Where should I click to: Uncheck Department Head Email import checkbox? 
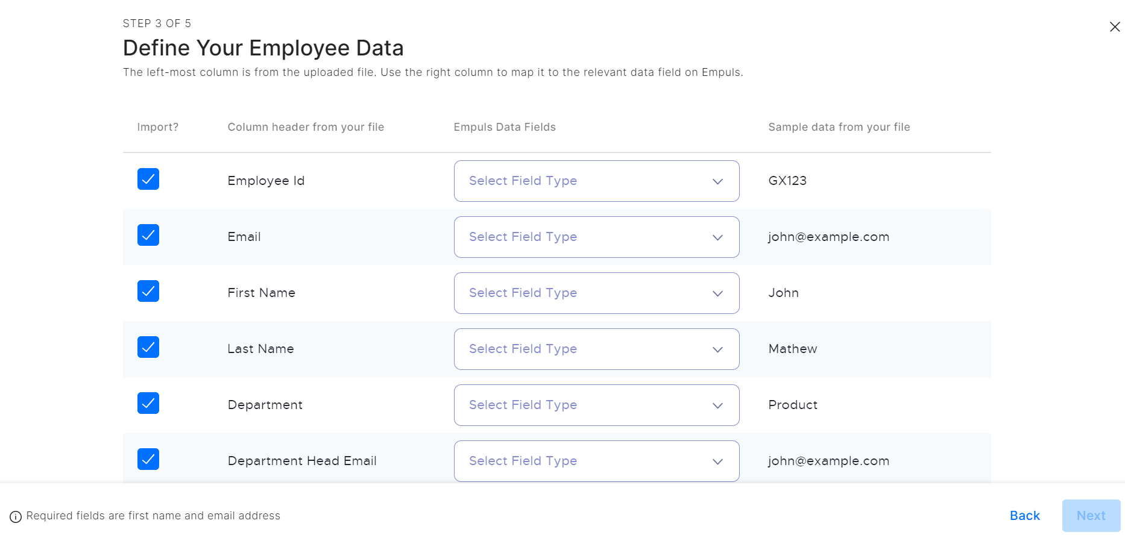[x=148, y=459]
